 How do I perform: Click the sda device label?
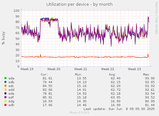[x=11, y=78]
